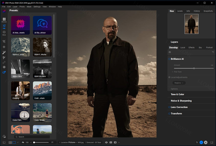This screenshot has height=146, width=216.
Task: Toggle the Local Adjustments circle
Action: [x=169, y=77]
